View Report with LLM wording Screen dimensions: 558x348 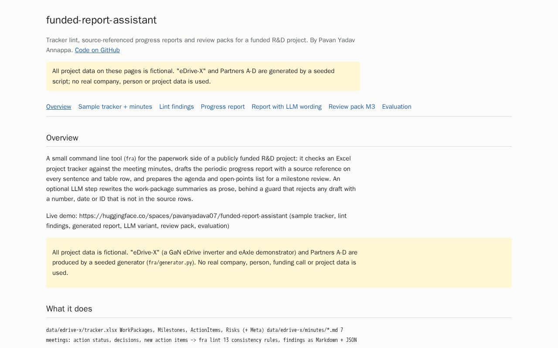pos(286,107)
